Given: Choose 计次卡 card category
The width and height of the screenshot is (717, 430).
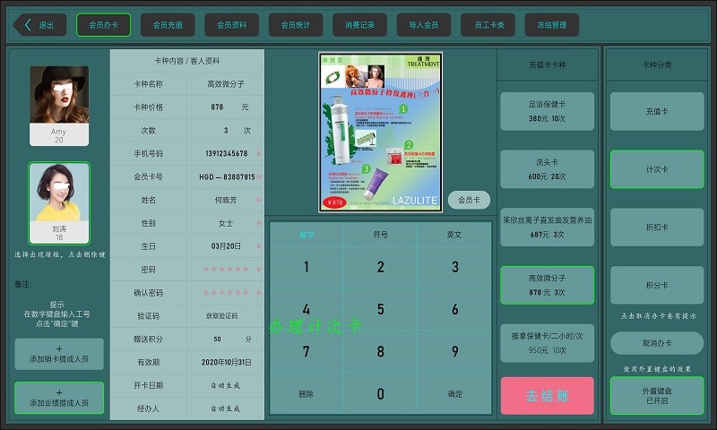Looking at the screenshot, I should click(x=657, y=169).
